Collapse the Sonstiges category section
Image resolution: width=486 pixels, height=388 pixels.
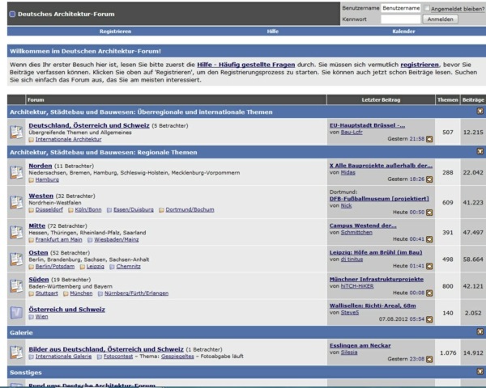point(480,372)
